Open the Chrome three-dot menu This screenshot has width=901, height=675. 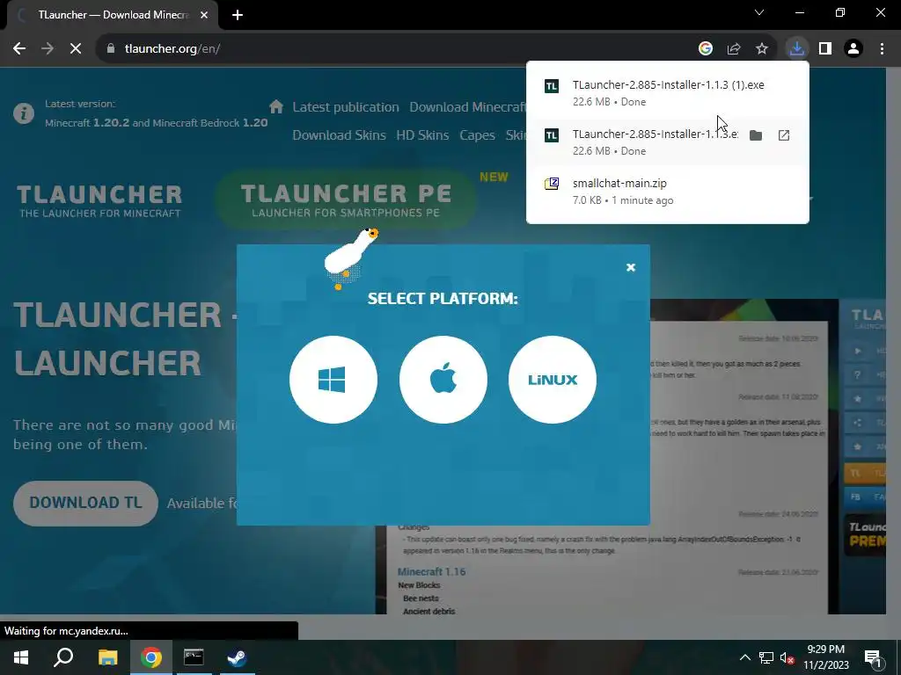[882, 49]
